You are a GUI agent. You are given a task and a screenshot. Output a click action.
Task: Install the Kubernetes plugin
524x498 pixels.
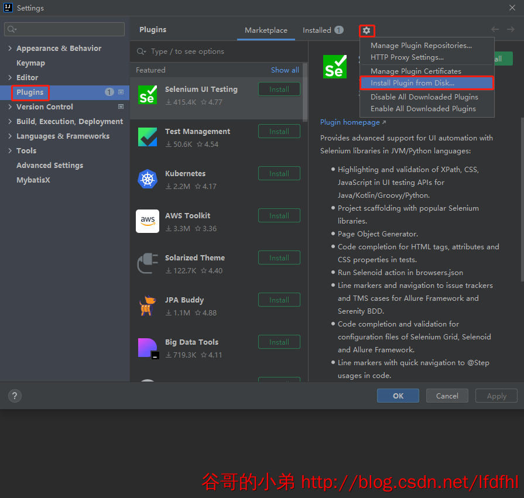279,173
